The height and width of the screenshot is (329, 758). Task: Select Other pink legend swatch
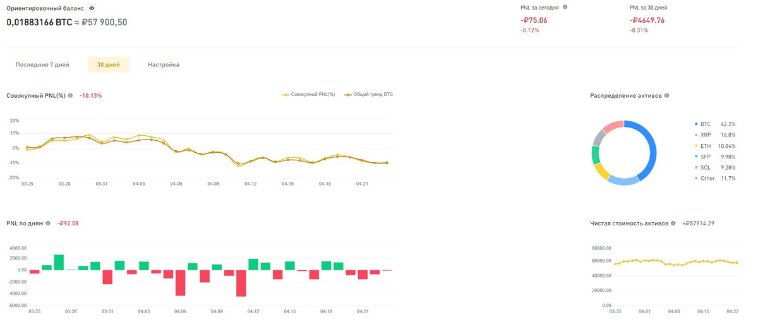pyautogui.click(x=696, y=178)
